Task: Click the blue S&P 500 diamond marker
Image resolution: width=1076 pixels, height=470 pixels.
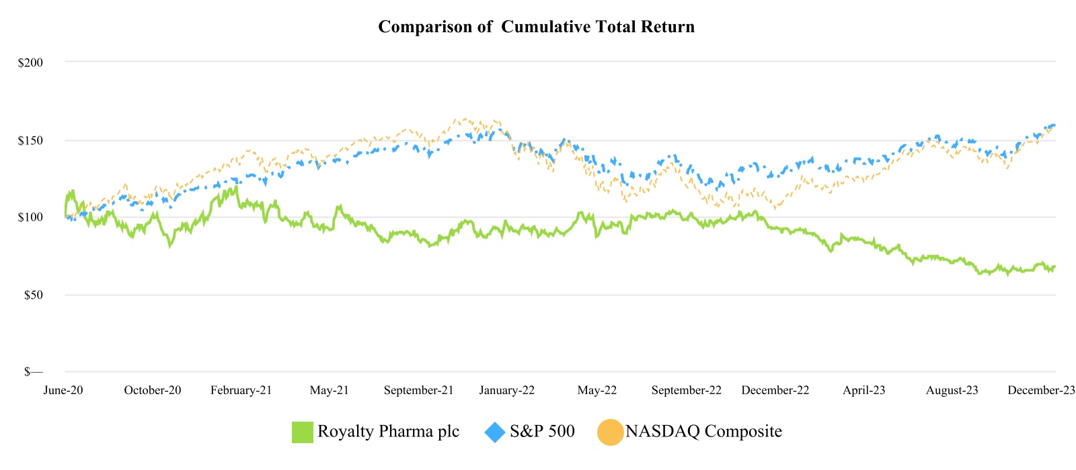Action: [495, 432]
